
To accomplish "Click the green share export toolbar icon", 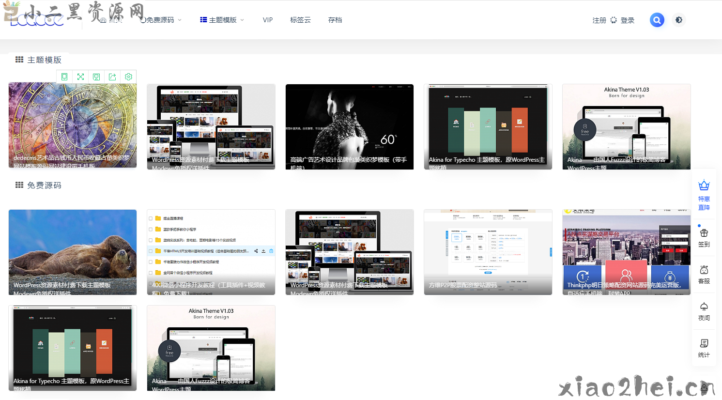I will pyautogui.click(x=112, y=77).
